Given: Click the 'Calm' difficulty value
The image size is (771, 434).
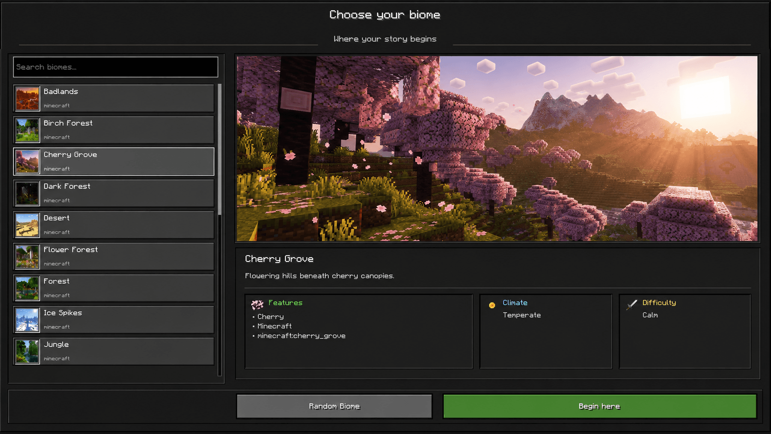Looking at the screenshot, I should tap(650, 315).
